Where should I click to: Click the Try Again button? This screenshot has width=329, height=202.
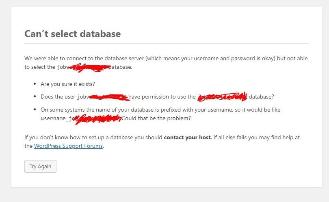[40, 167]
